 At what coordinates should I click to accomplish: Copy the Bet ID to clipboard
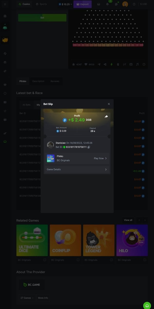pos(89,147)
